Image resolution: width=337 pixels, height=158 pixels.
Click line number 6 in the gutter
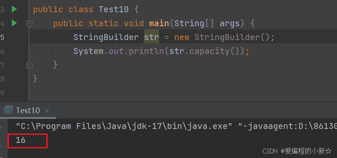coord(2,51)
